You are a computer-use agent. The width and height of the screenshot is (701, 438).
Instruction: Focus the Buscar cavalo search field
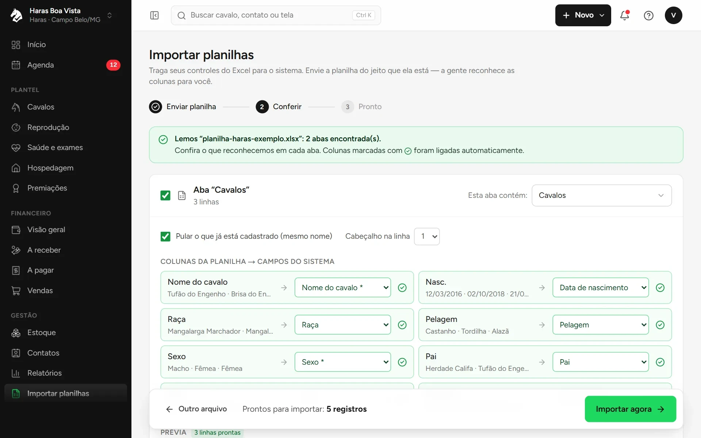276,15
